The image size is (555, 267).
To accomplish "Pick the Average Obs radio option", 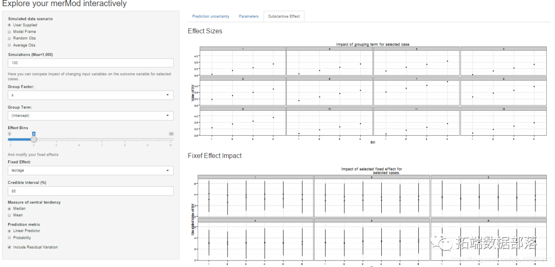I will [x=10, y=45].
